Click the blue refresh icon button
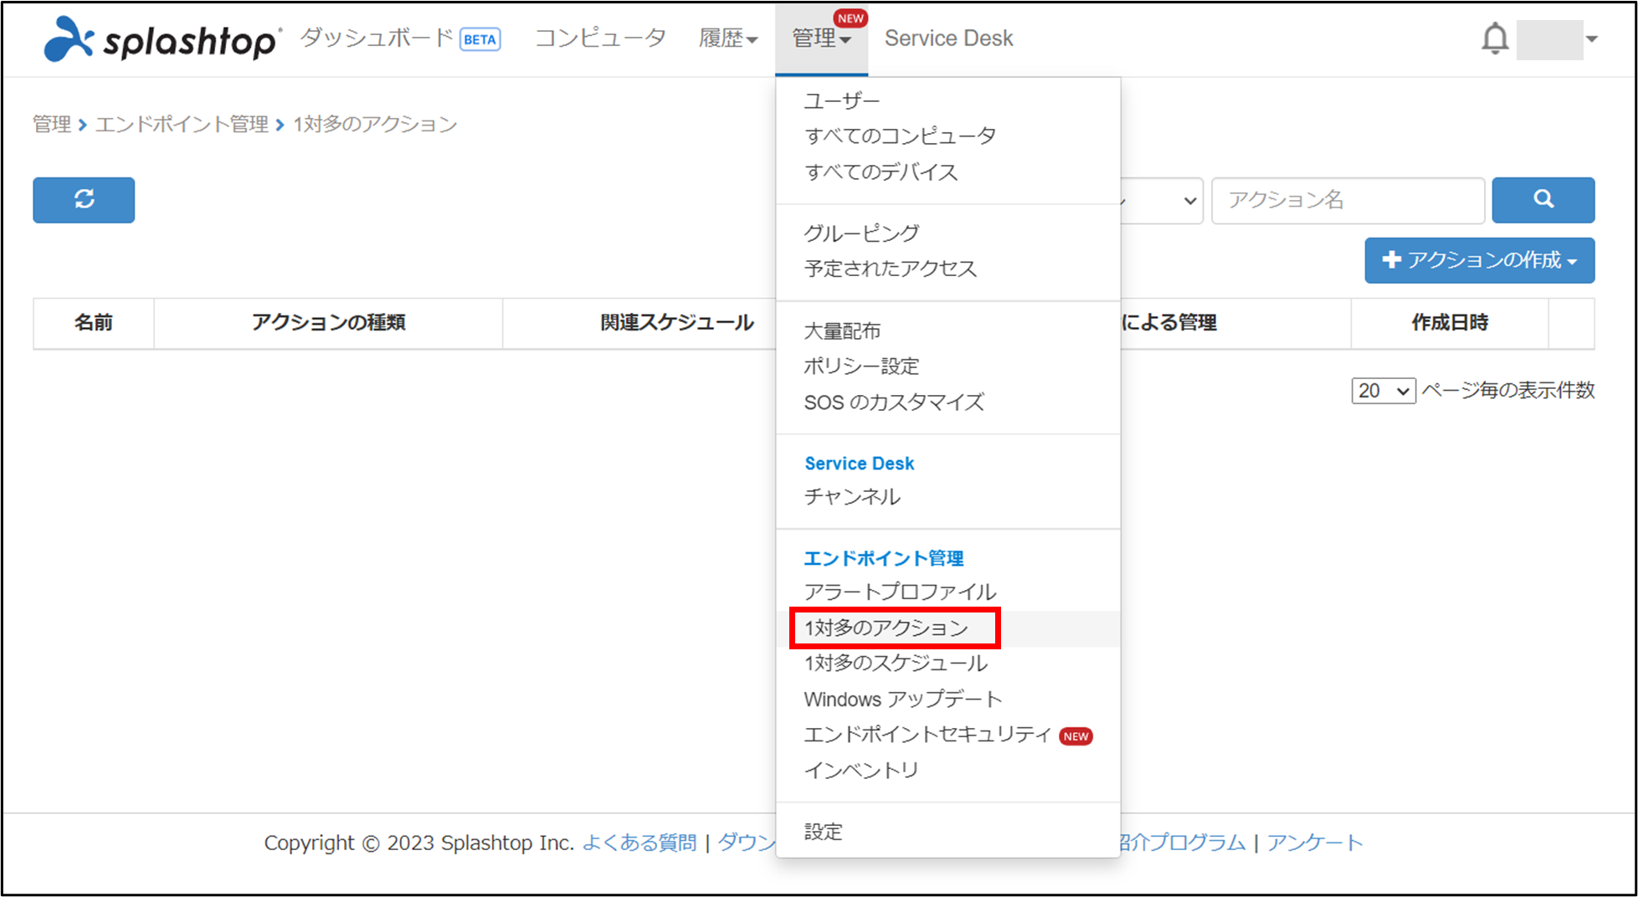The image size is (1638, 897). coord(84,200)
